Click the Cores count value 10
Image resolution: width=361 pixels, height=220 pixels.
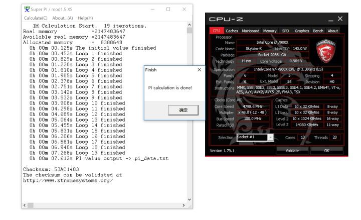tap(303, 138)
